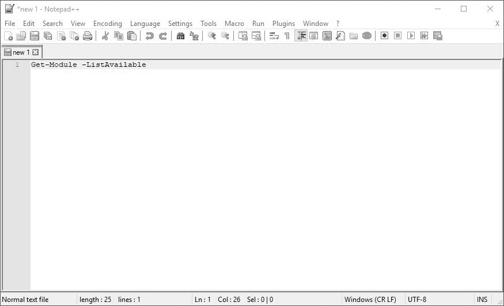504x306 pixels.
Task: Toggle word wrap in the toolbar
Action: [274, 36]
